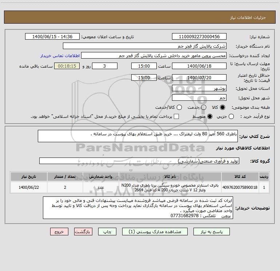Click the اطلاعات کالاهای مورد نیاز section heading
Screen dimensions: 280x271
tap(243, 148)
